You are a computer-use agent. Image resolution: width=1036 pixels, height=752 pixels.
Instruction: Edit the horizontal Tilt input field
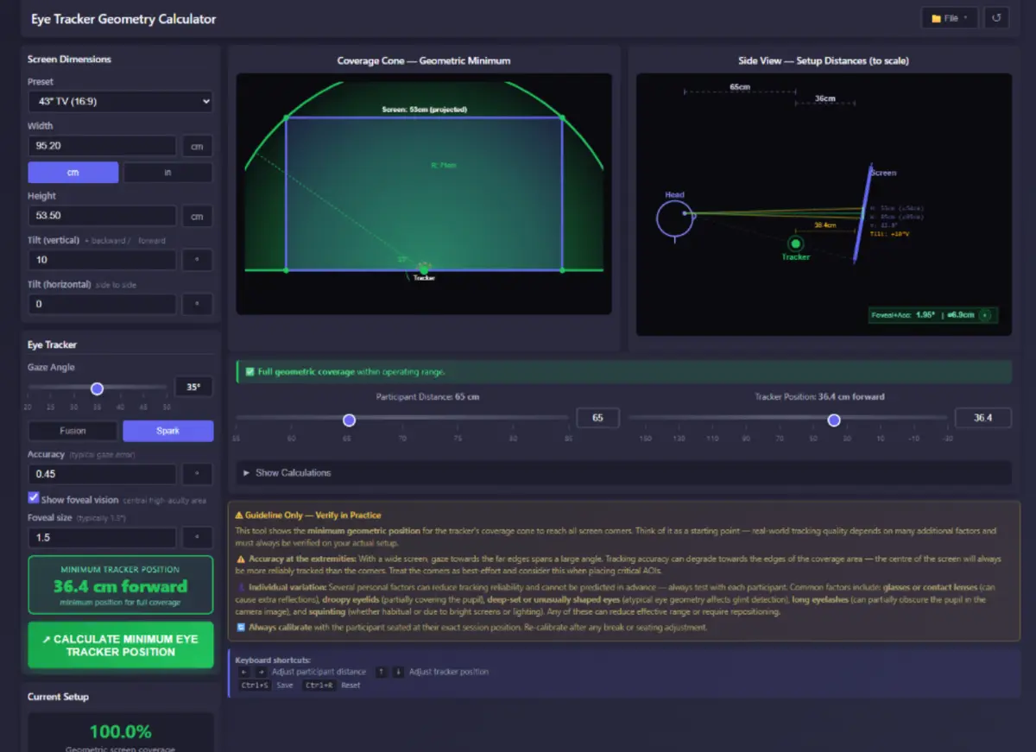click(102, 304)
